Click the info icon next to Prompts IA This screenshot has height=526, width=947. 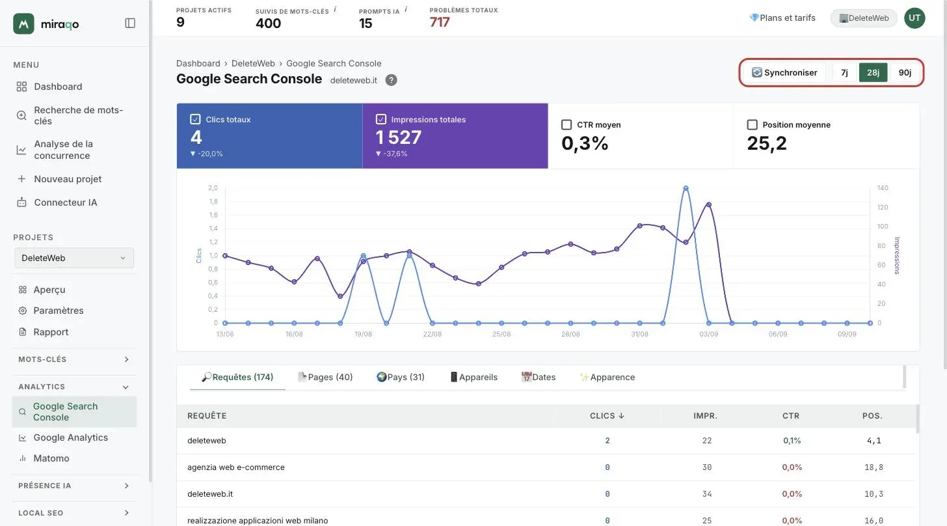[x=406, y=10]
